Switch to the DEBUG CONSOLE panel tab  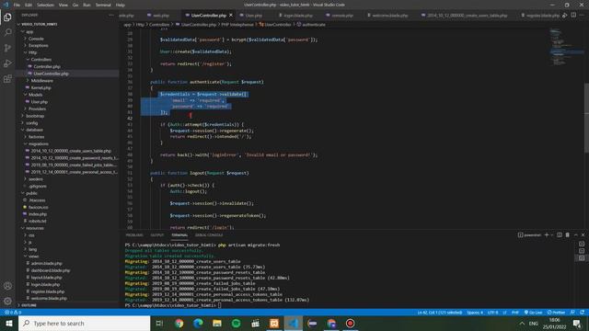209,235
